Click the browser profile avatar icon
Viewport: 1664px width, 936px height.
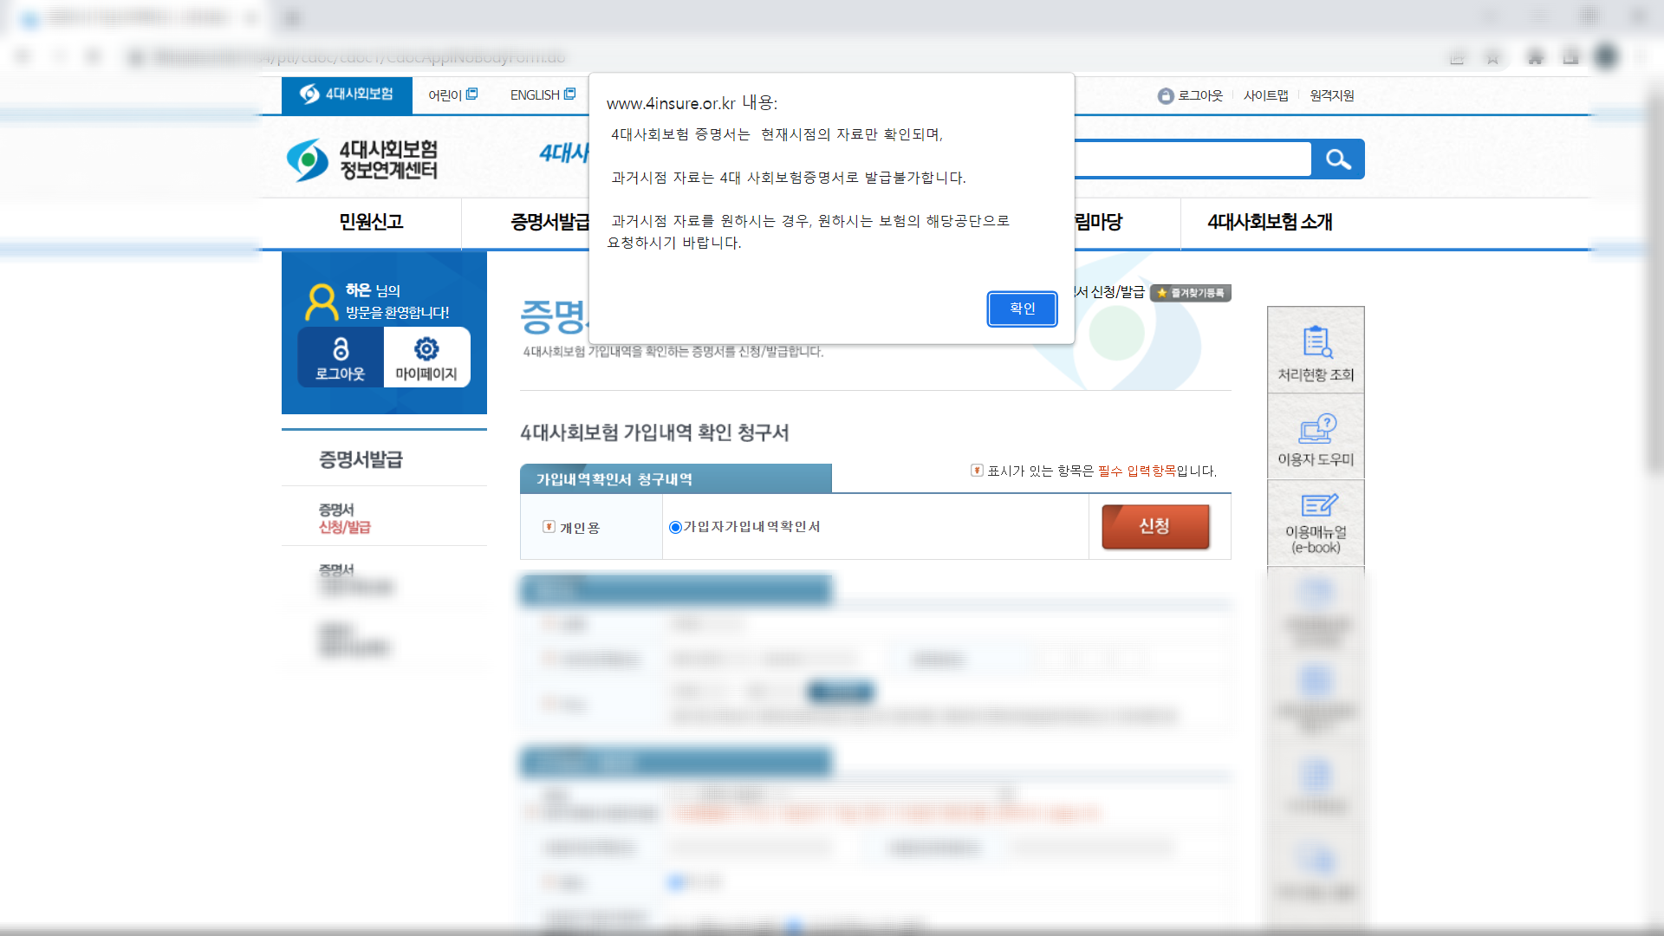1605,56
